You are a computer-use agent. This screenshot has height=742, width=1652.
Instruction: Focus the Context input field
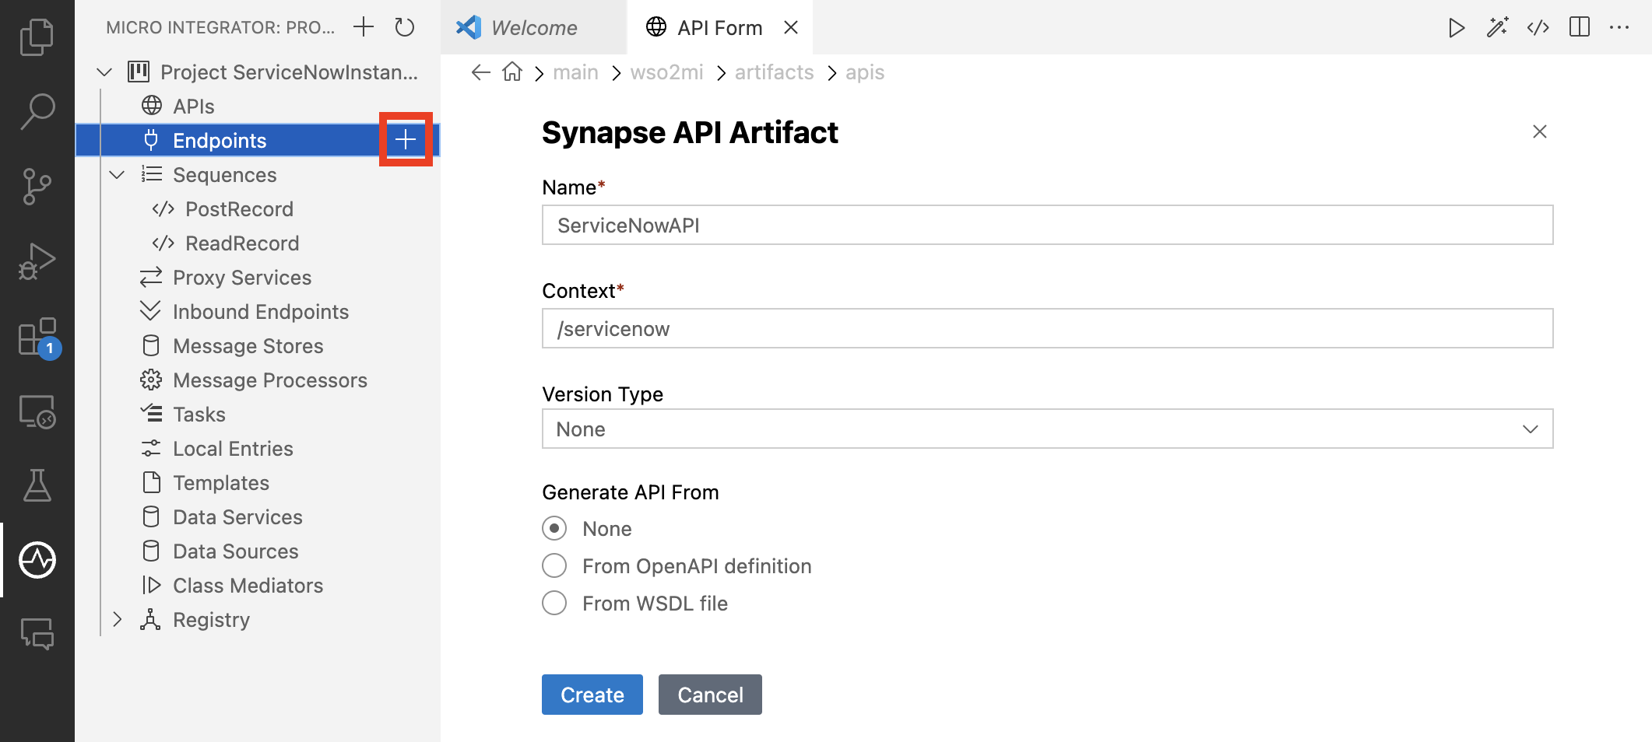coord(1047,328)
